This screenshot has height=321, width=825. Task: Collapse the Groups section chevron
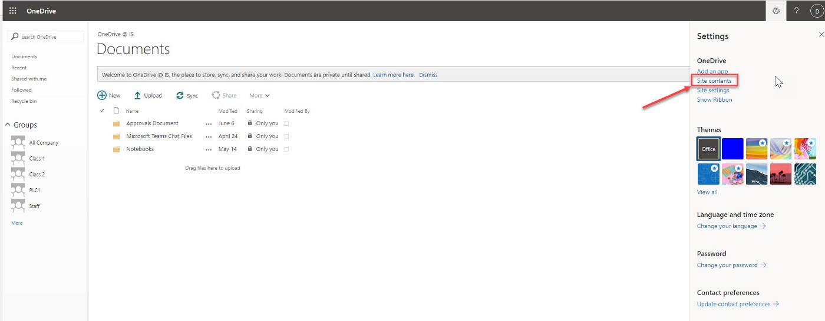8,125
